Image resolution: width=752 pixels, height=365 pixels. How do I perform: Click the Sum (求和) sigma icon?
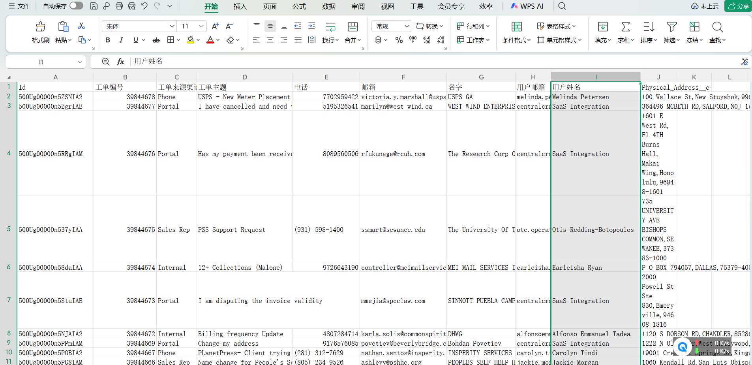[x=626, y=27]
